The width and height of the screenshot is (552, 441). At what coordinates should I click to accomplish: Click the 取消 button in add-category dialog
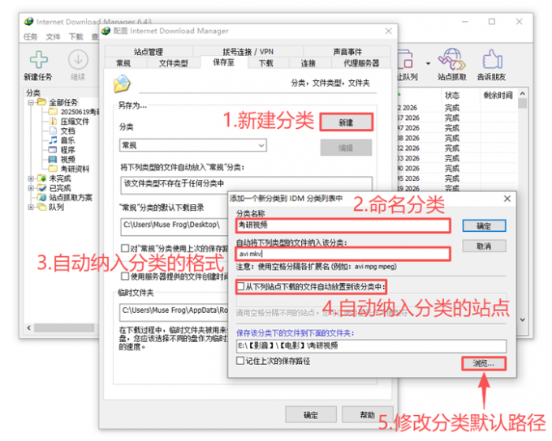coord(484,246)
